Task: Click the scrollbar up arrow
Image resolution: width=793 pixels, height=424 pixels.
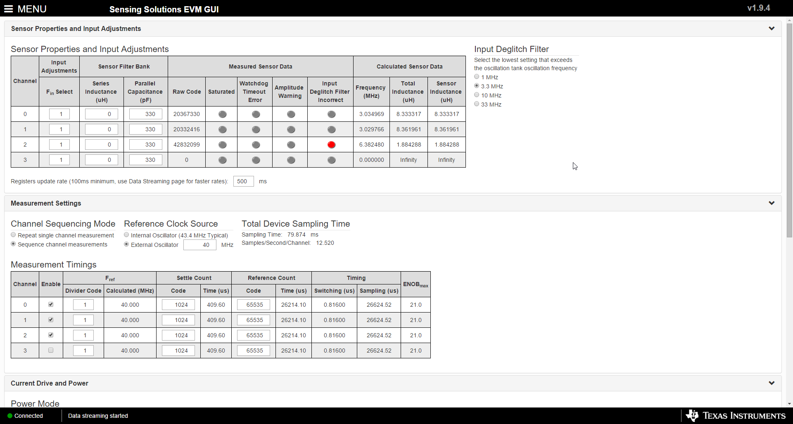Action: coord(789,20)
